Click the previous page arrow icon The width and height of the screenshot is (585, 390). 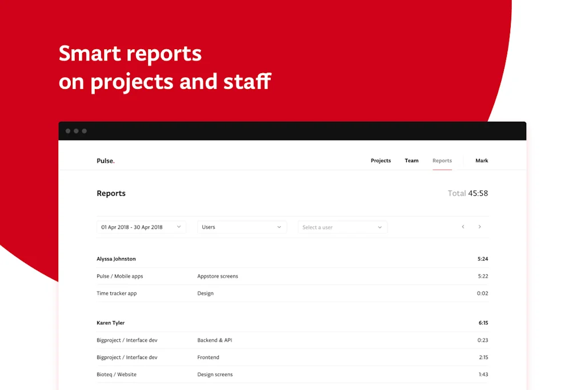tap(463, 227)
